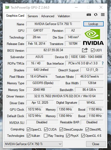Click Device ID 10DE 1380 - 1043 84BB

[86, 57]
